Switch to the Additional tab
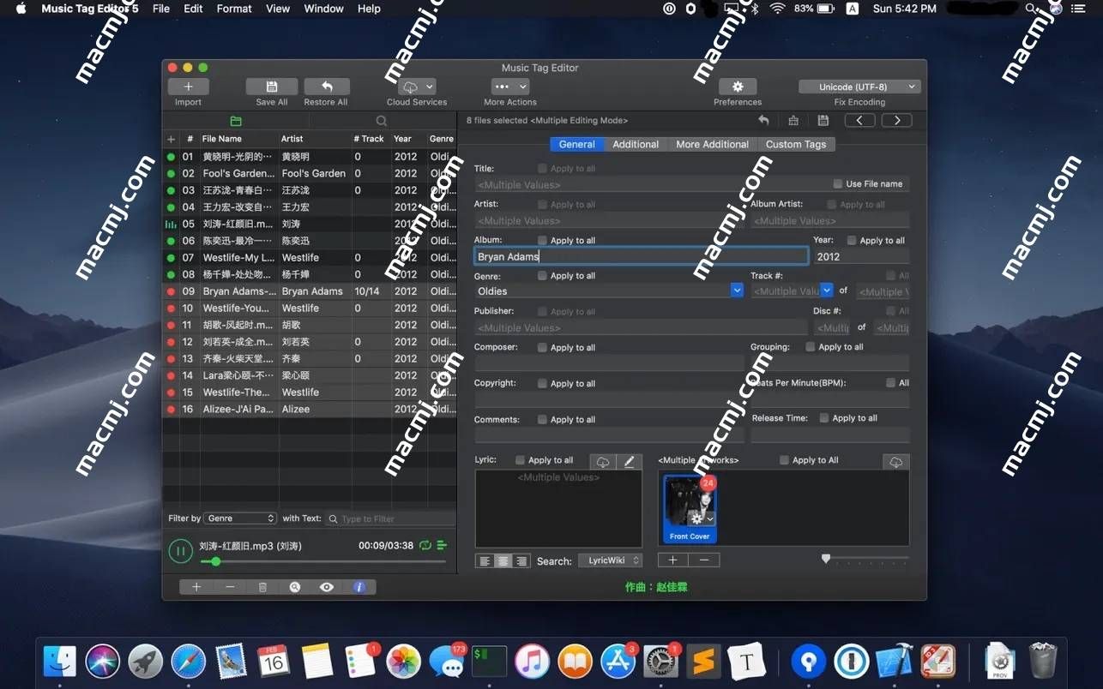The width and height of the screenshot is (1103, 689). (636, 144)
